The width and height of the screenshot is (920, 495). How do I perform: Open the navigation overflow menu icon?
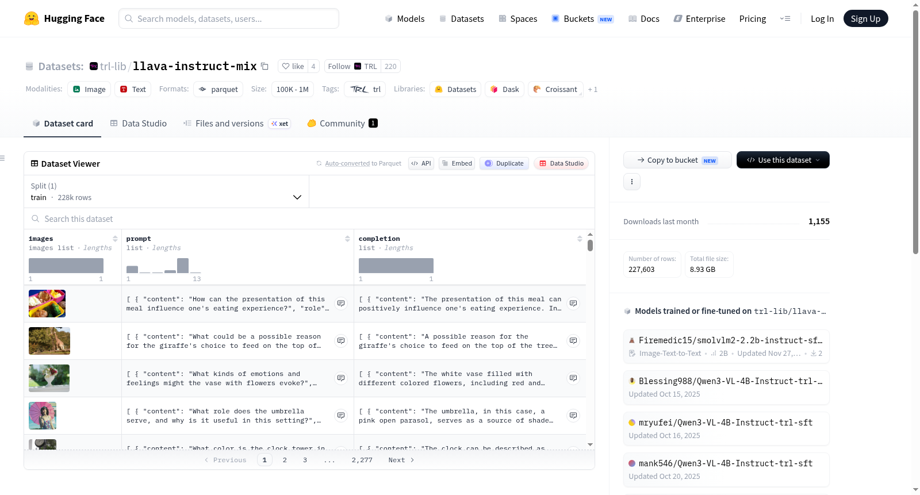click(x=785, y=18)
